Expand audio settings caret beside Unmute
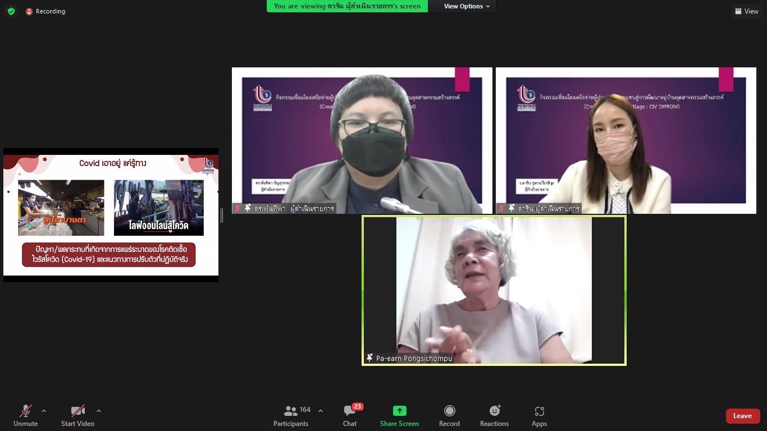 (x=44, y=411)
